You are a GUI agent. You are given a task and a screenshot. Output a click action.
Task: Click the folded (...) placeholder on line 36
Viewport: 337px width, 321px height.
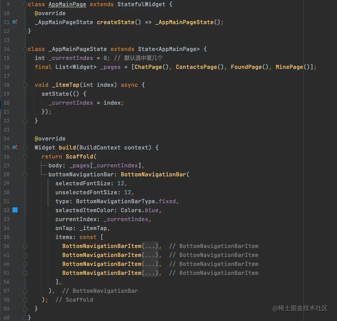tap(150, 246)
